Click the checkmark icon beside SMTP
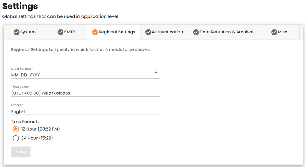 pos(61,32)
